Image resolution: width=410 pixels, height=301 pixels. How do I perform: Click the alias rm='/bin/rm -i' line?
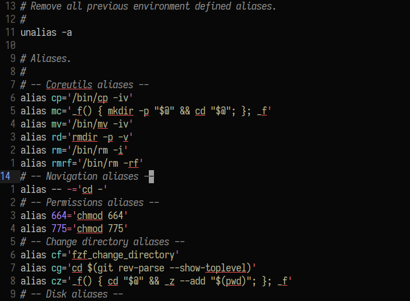coord(74,150)
